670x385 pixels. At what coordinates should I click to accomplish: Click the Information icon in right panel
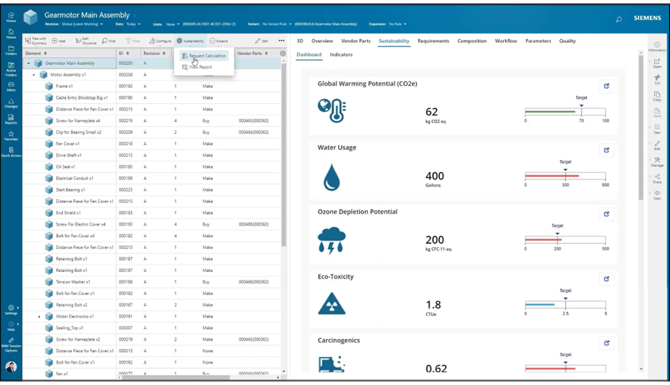click(657, 46)
